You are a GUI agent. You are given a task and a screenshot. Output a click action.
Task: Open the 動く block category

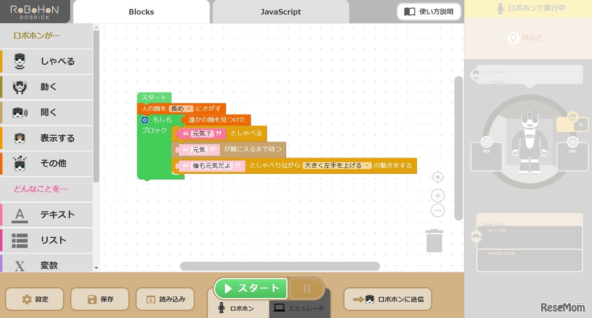46,87
